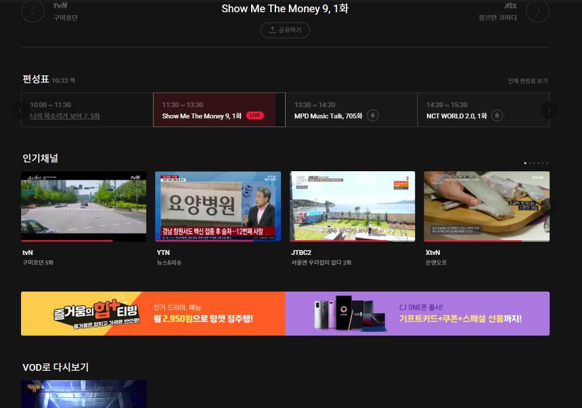
Task: Go to next channel JTBC arrow
Action: click(x=537, y=11)
